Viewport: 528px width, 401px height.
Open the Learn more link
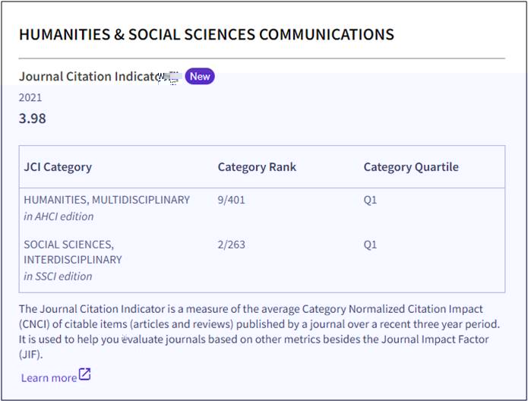coord(49,377)
